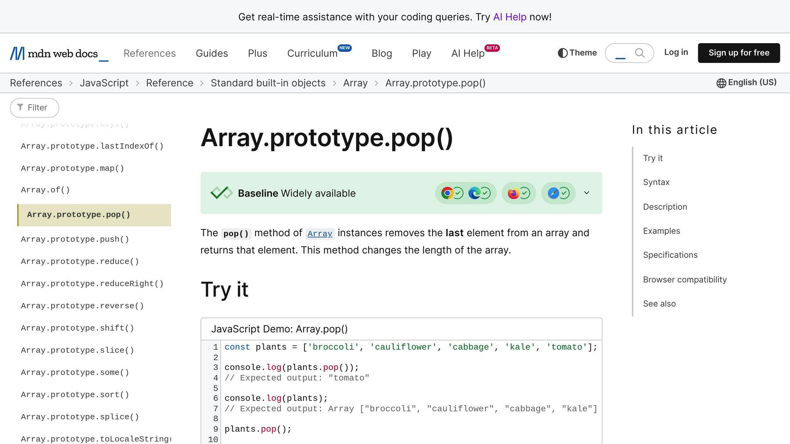Click the Safari browser support icon

tap(553, 193)
